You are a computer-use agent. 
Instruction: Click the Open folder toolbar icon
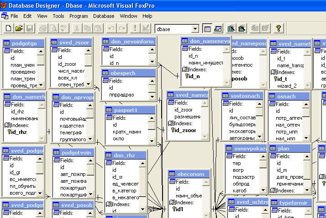tap(19, 28)
